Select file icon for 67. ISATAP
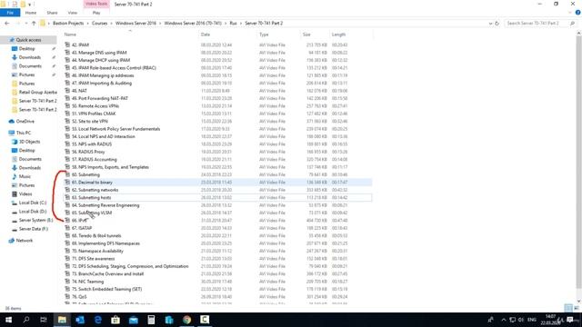The width and height of the screenshot is (582, 327). tap(67, 228)
